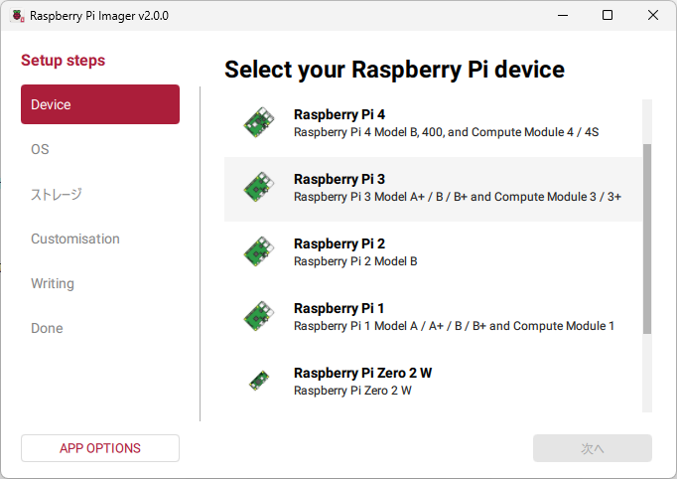Select the Writing step in sidebar
This screenshot has height=479, width=677.
click(53, 283)
